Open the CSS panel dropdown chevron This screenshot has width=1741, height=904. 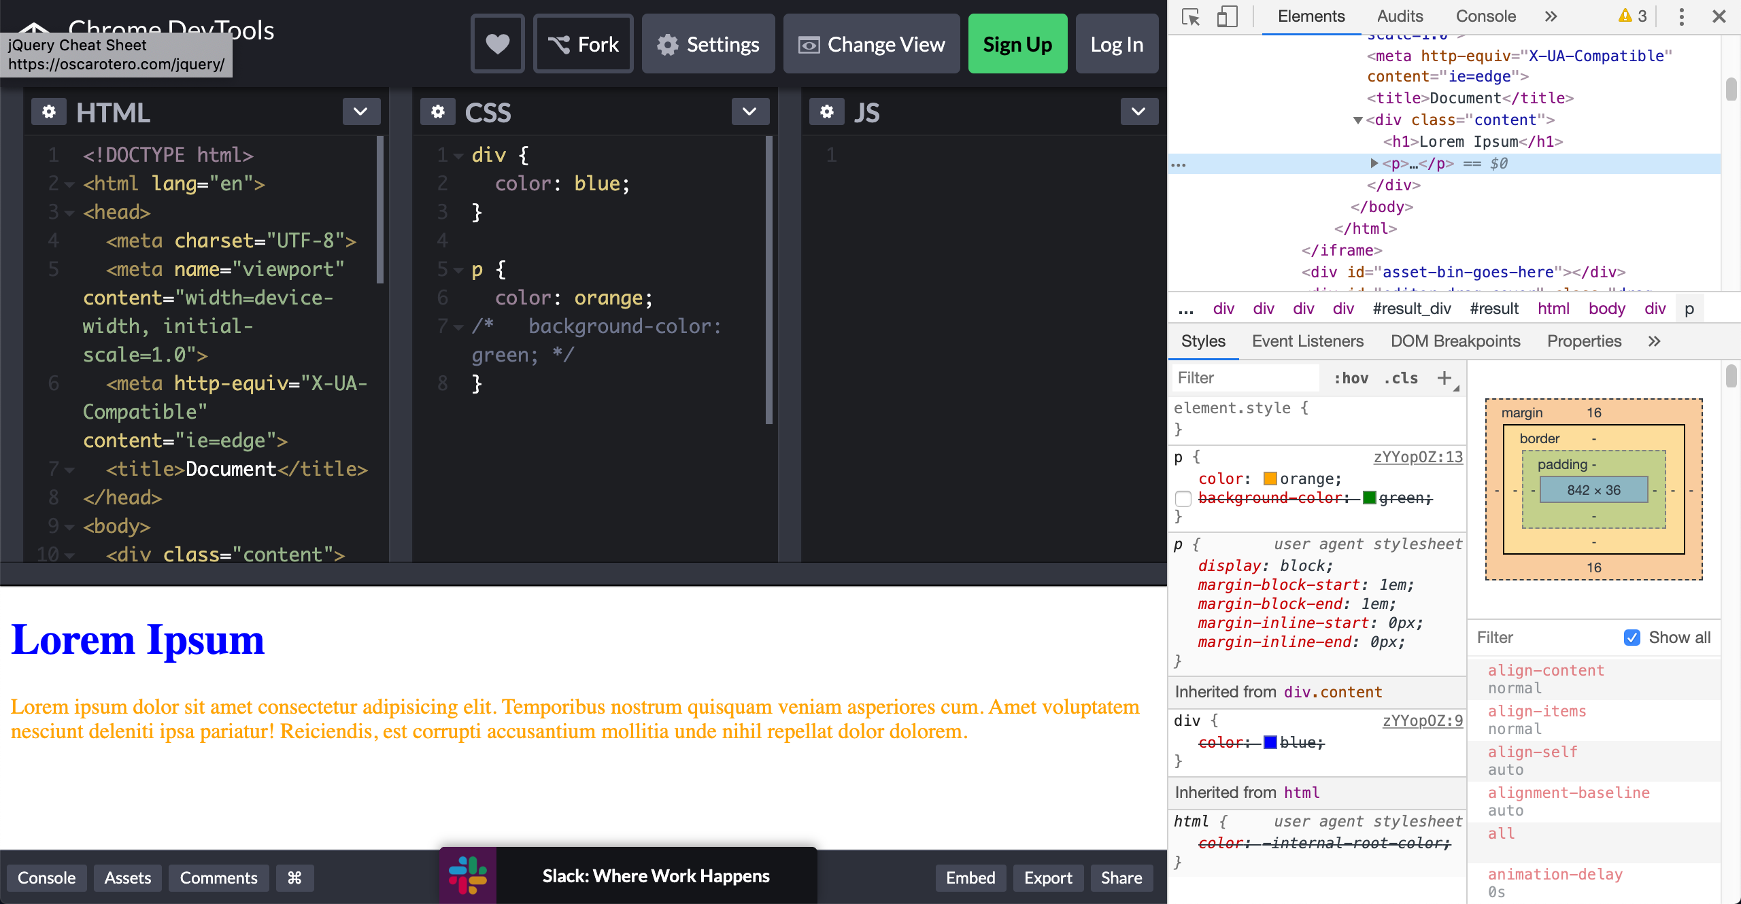pos(749,111)
